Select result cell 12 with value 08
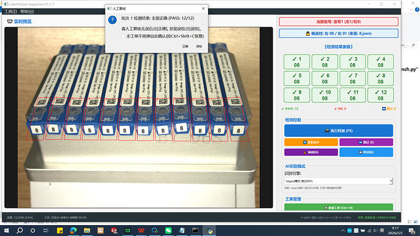 point(380,95)
